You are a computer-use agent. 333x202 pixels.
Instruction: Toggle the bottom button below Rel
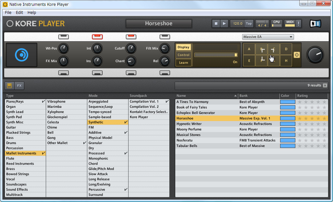point(165,73)
